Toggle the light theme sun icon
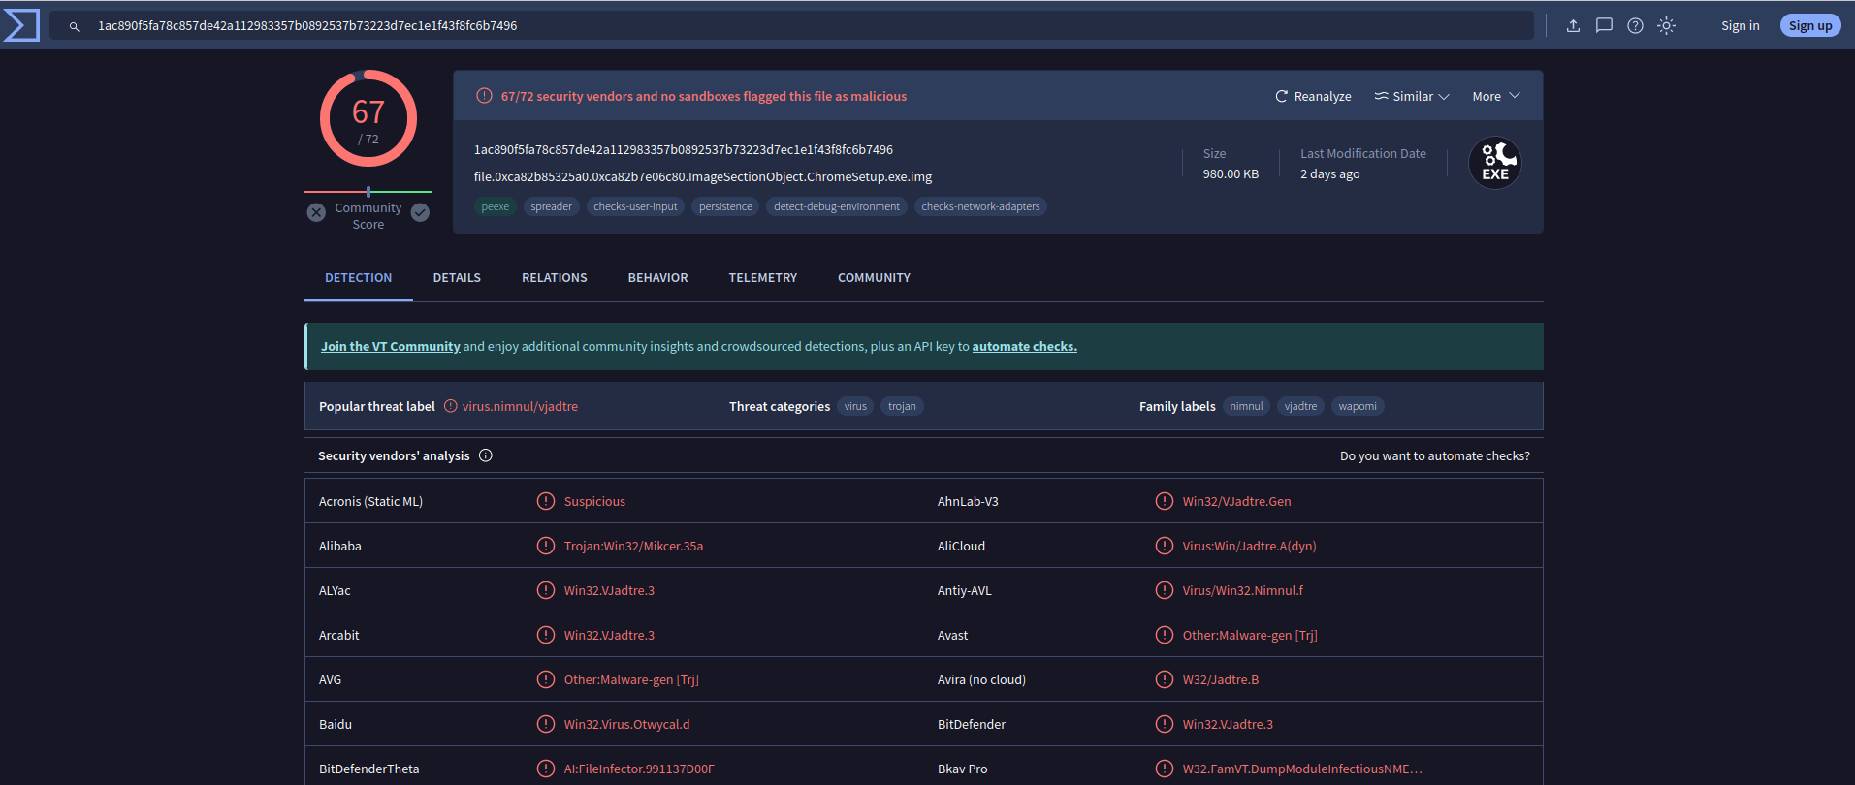This screenshot has width=1855, height=785. 1666,26
